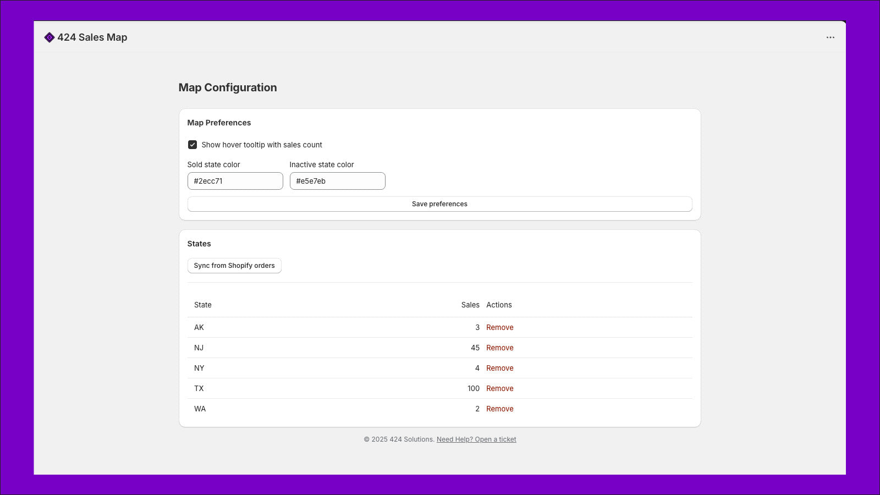Click the 424 Sales Map diamond logo
Image resolution: width=880 pixels, height=495 pixels.
(50, 37)
